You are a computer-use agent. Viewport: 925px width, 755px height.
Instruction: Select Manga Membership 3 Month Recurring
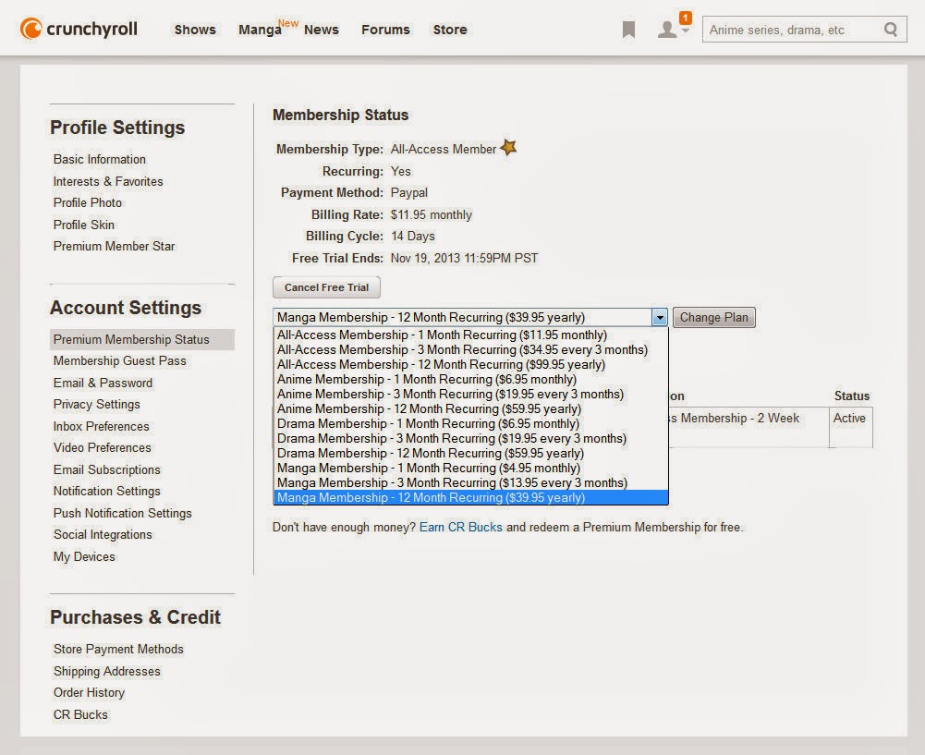point(470,482)
